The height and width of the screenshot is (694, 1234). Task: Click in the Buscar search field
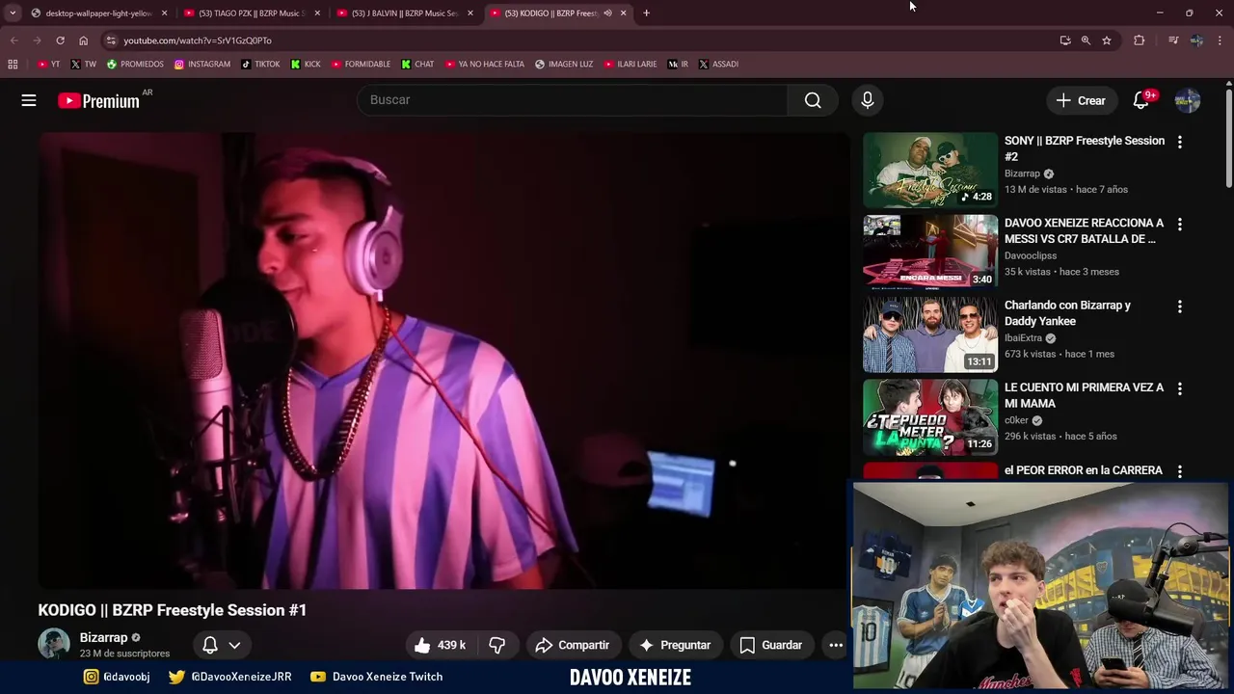click(x=573, y=100)
